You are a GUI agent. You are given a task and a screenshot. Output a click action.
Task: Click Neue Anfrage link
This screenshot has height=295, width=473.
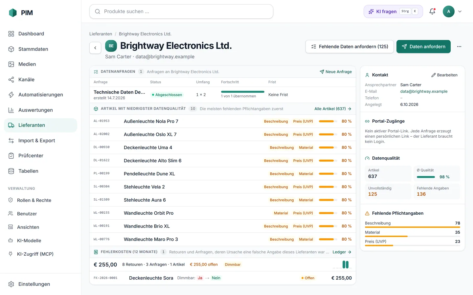(336, 72)
